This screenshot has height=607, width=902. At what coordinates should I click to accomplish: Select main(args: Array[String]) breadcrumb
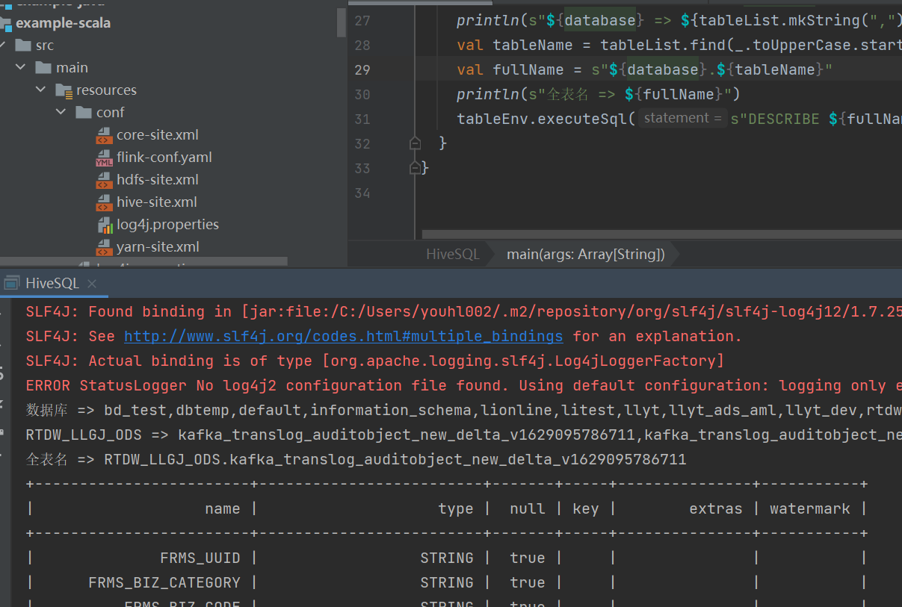click(585, 255)
